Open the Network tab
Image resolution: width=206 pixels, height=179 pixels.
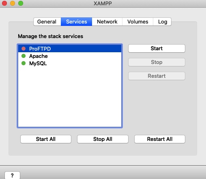107,21
